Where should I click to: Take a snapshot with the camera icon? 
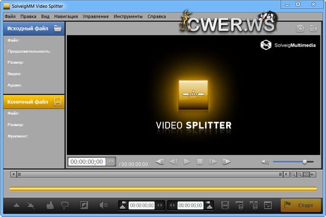[x=300, y=28]
